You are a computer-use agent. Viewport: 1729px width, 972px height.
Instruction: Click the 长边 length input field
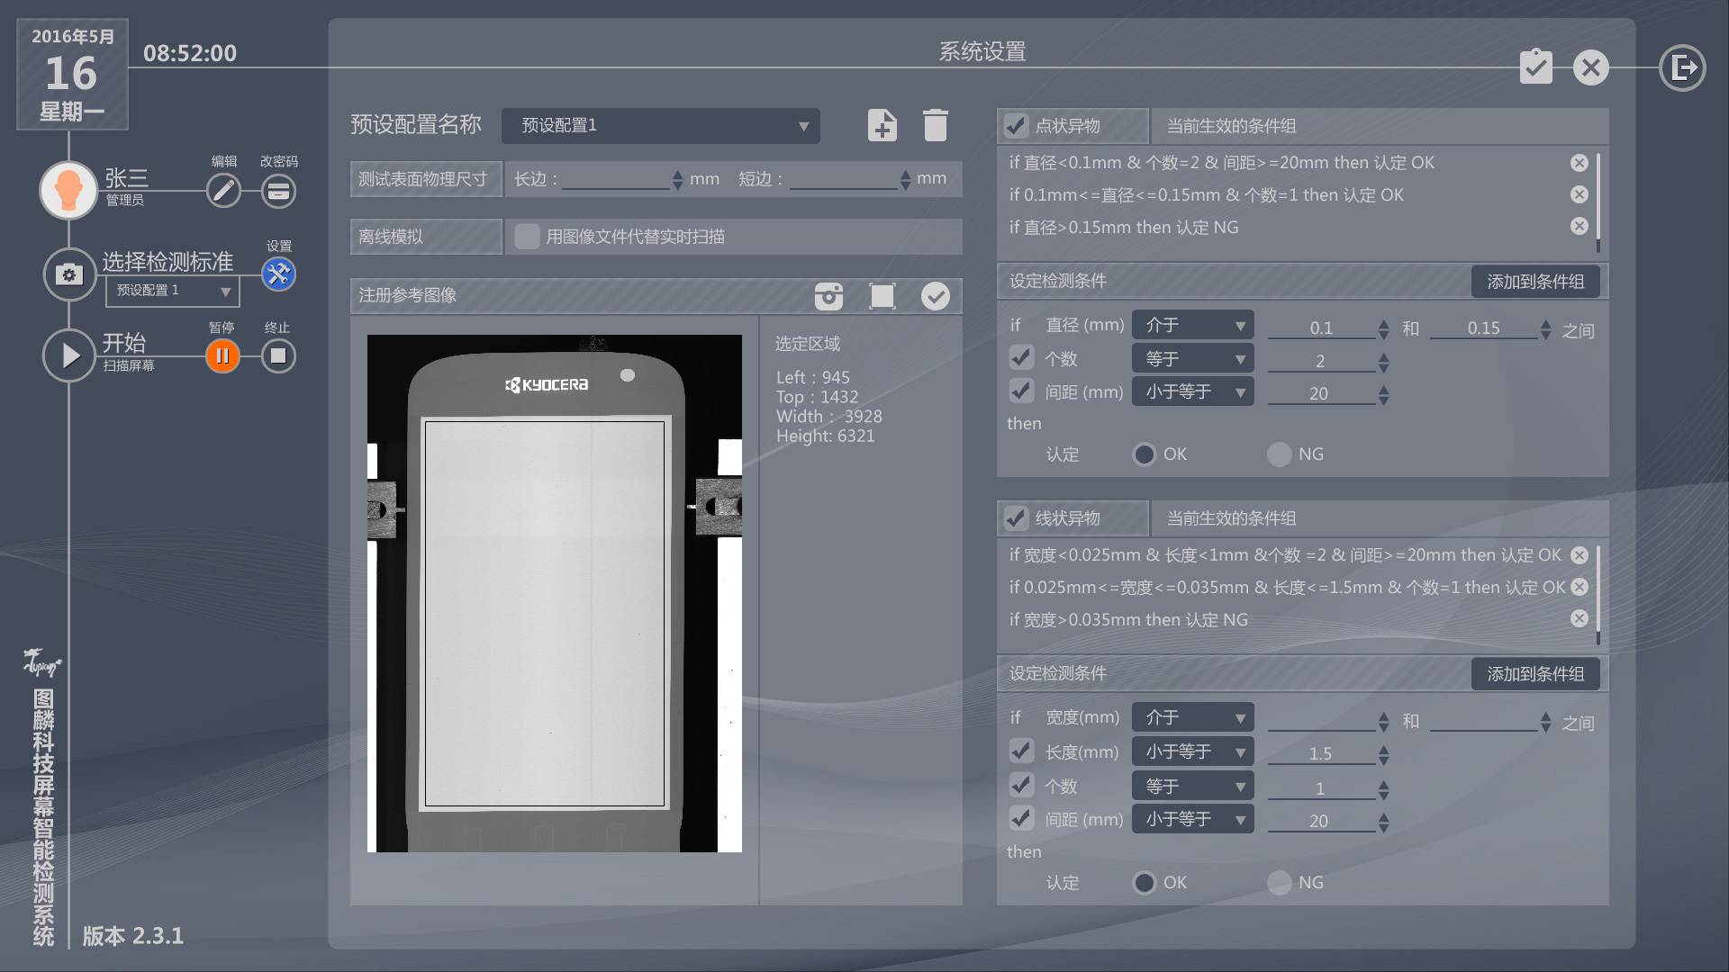[x=615, y=179]
